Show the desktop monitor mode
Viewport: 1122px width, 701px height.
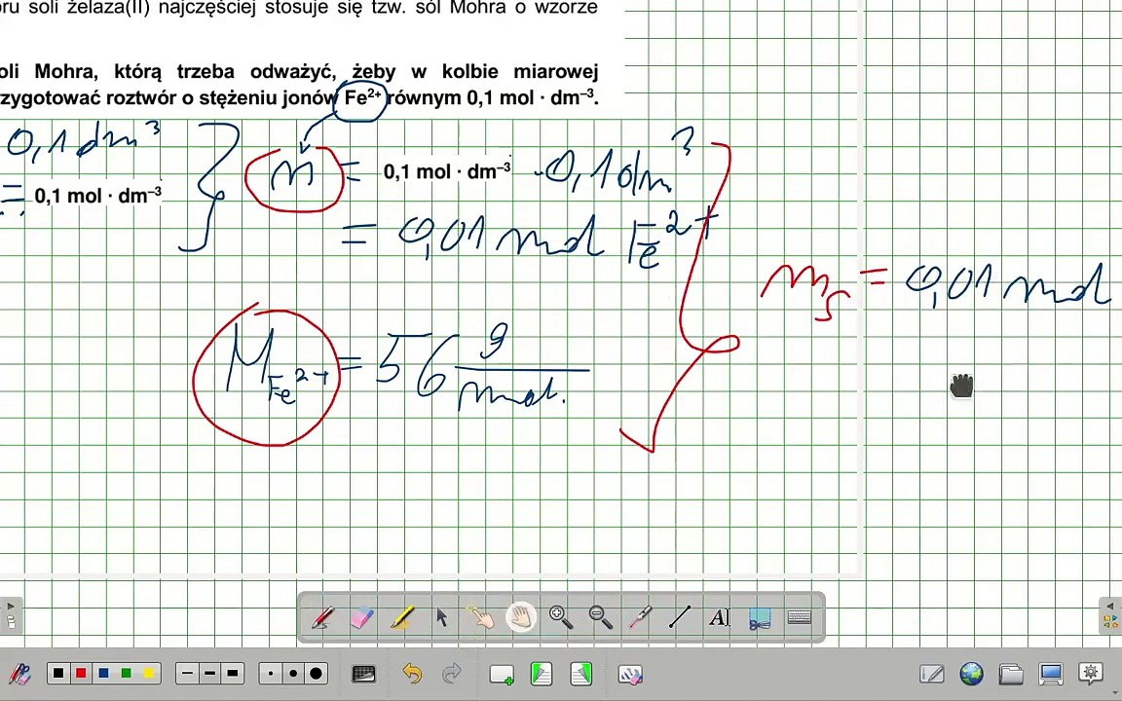(x=1051, y=674)
